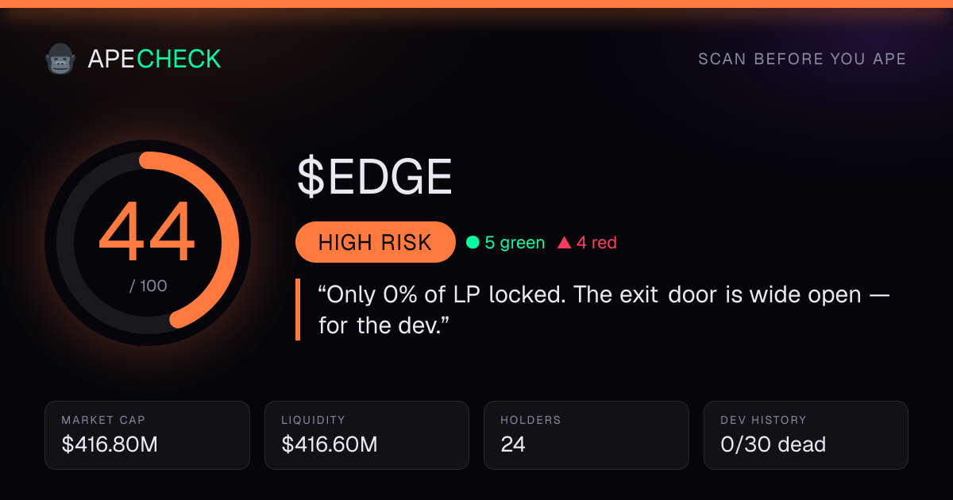Click the green circle indicator icon

(x=473, y=243)
